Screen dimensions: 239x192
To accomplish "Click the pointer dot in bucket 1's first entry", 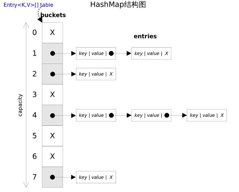I will [x=111, y=53].
